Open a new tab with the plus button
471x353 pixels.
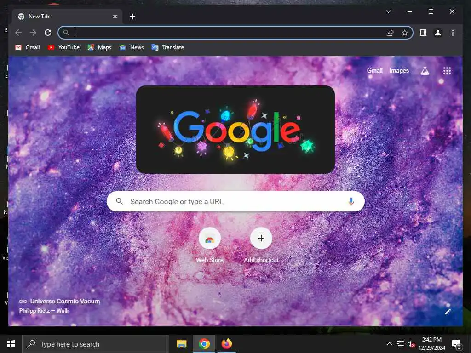(x=132, y=17)
